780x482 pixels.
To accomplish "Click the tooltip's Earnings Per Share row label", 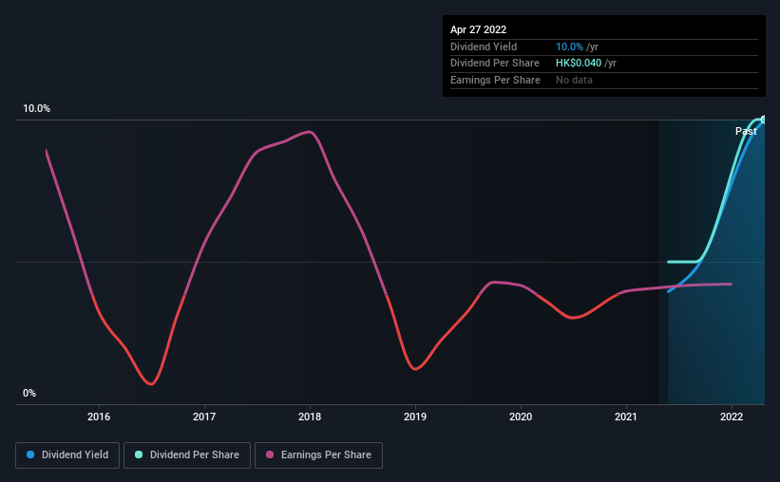I will (495, 81).
